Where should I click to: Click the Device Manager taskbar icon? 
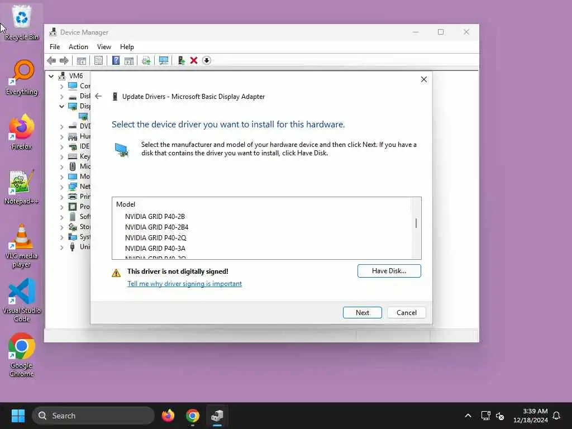217,416
